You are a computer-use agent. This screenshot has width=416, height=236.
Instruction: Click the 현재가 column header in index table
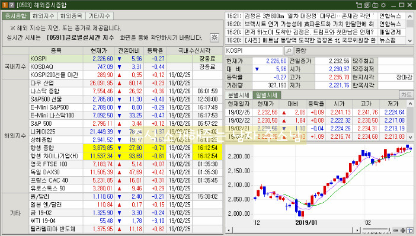[99, 50]
